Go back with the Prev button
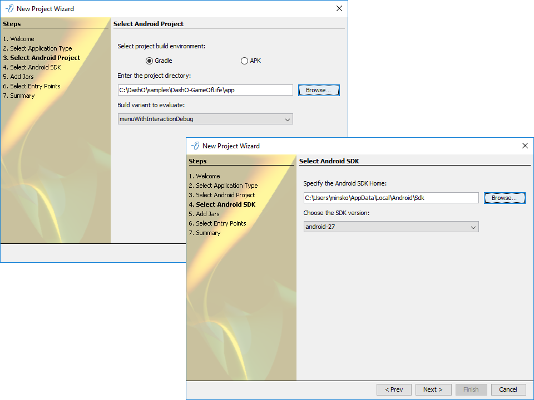This screenshot has height=400, width=534. tap(394, 389)
